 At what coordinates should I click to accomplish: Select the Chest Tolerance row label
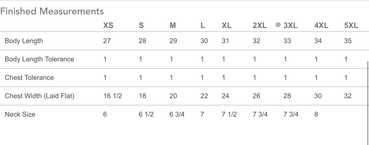pyautogui.click(x=29, y=78)
